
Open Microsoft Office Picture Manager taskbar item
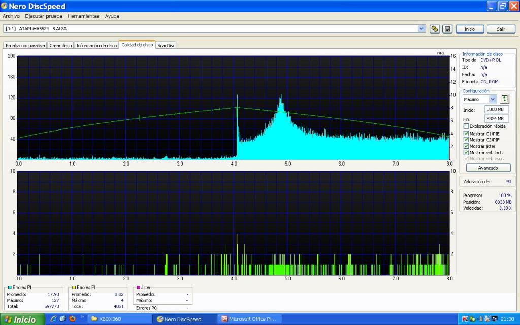click(250, 319)
